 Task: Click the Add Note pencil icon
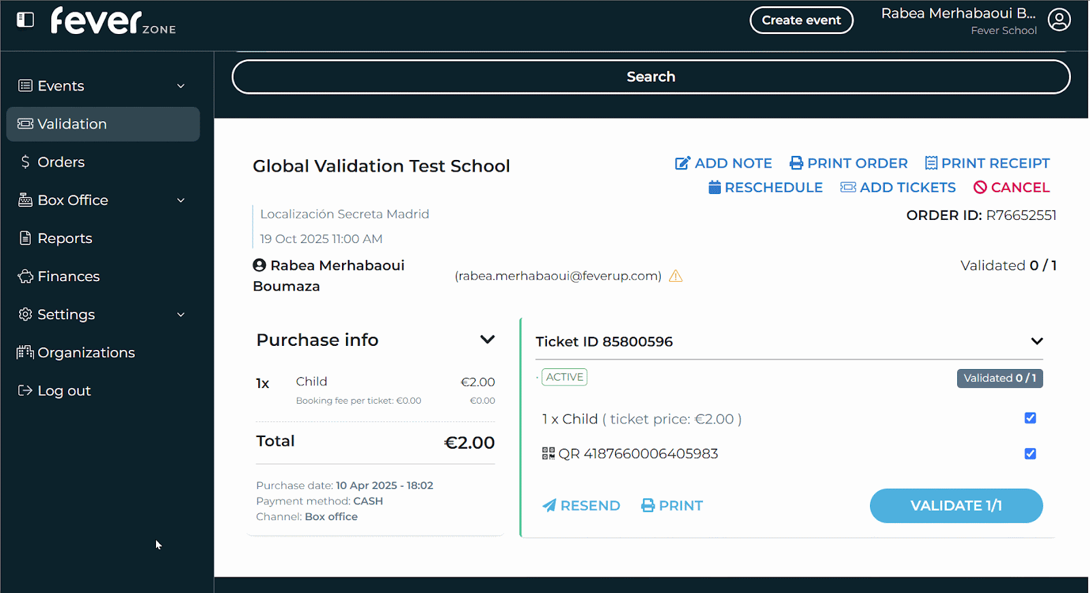(682, 163)
